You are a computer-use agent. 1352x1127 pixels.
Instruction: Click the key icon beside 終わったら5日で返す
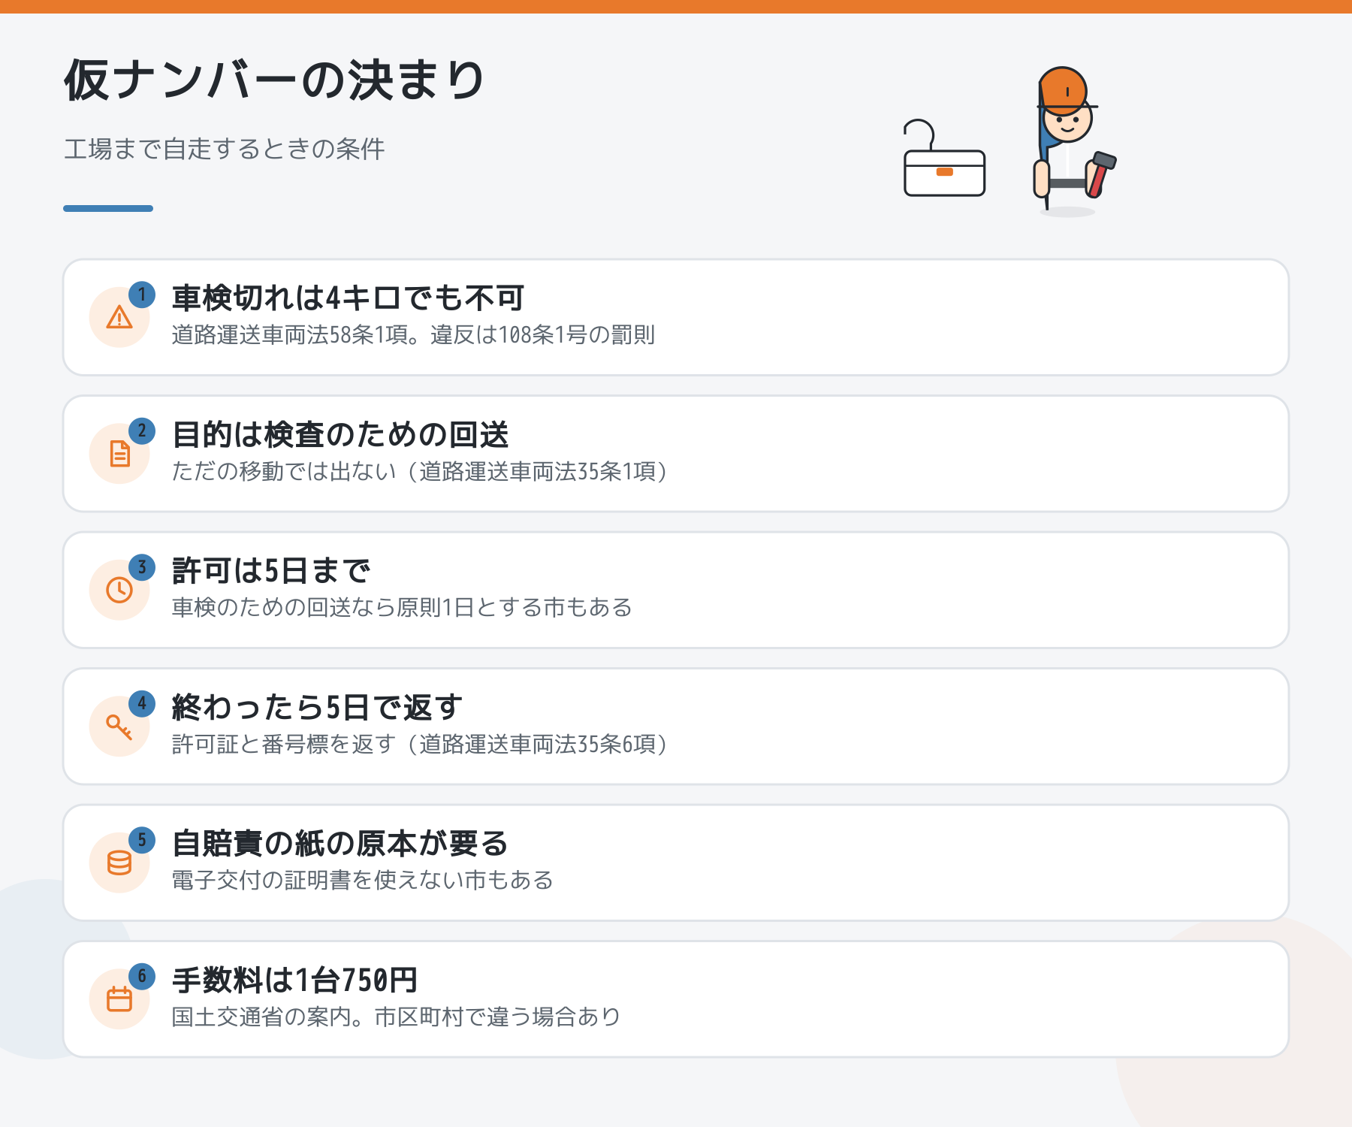coord(119,727)
